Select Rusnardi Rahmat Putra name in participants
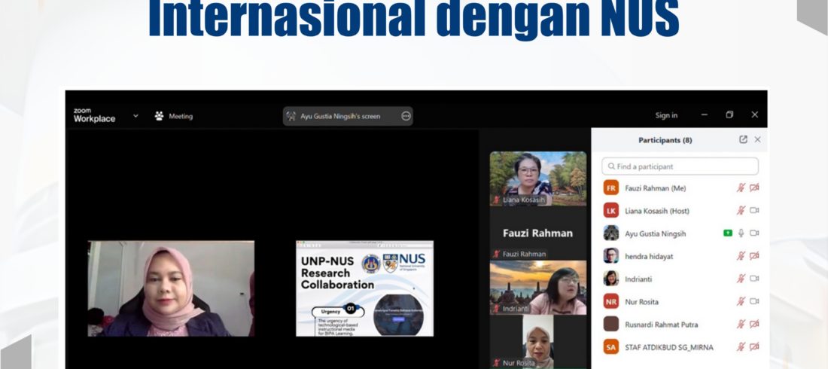This screenshot has height=369, width=828. (661, 325)
